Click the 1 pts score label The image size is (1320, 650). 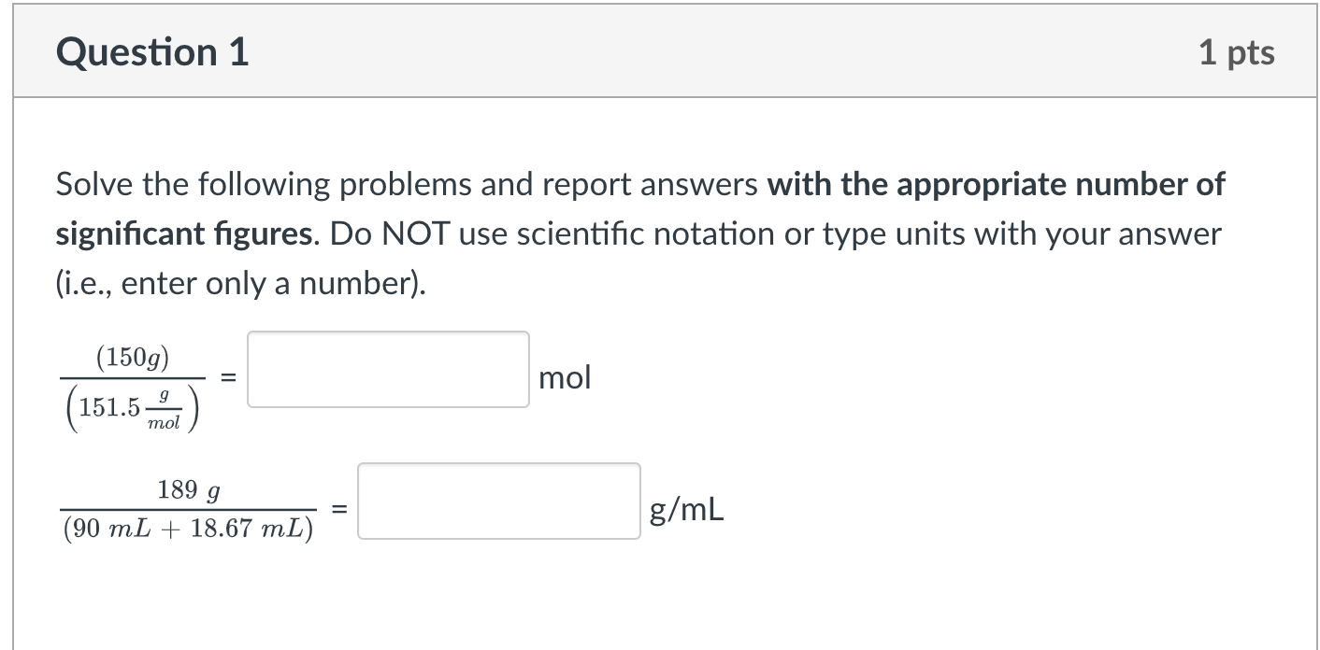(1237, 52)
